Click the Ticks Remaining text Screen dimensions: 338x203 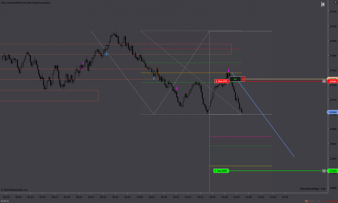pos(313,188)
